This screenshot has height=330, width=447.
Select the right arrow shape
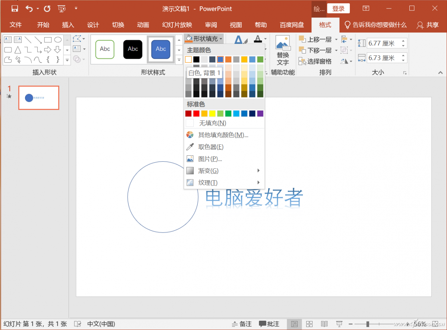(x=48, y=49)
